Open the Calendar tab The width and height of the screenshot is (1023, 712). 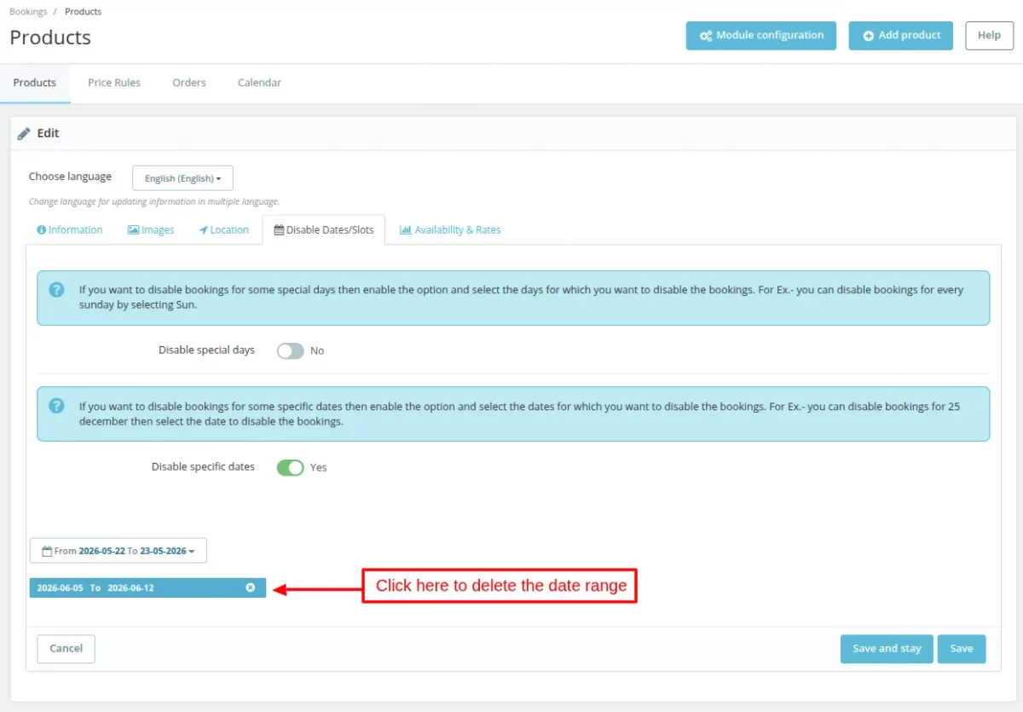point(259,83)
